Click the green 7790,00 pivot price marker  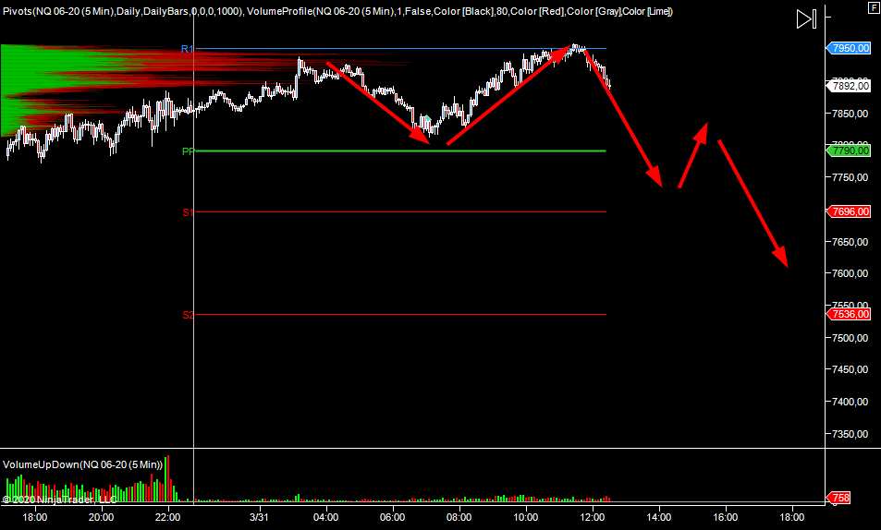tap(850, 151)
